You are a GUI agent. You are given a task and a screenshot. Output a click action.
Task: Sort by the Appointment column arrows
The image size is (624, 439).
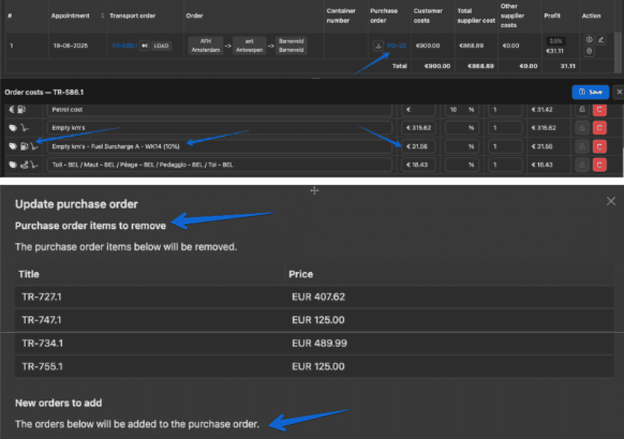coord(102,16)
